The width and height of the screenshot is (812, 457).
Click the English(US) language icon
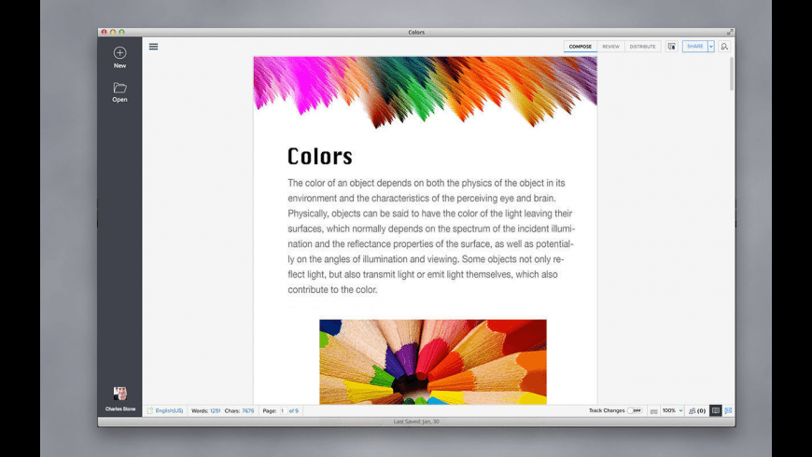150,410
